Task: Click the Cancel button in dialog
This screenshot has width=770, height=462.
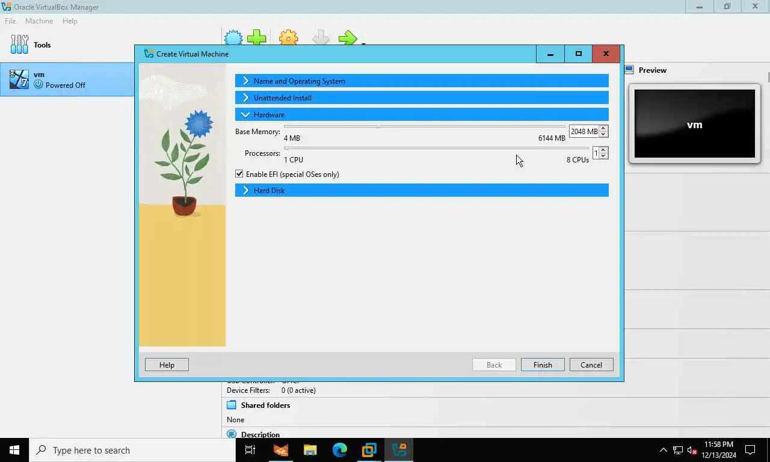Action: pos(591,365)
